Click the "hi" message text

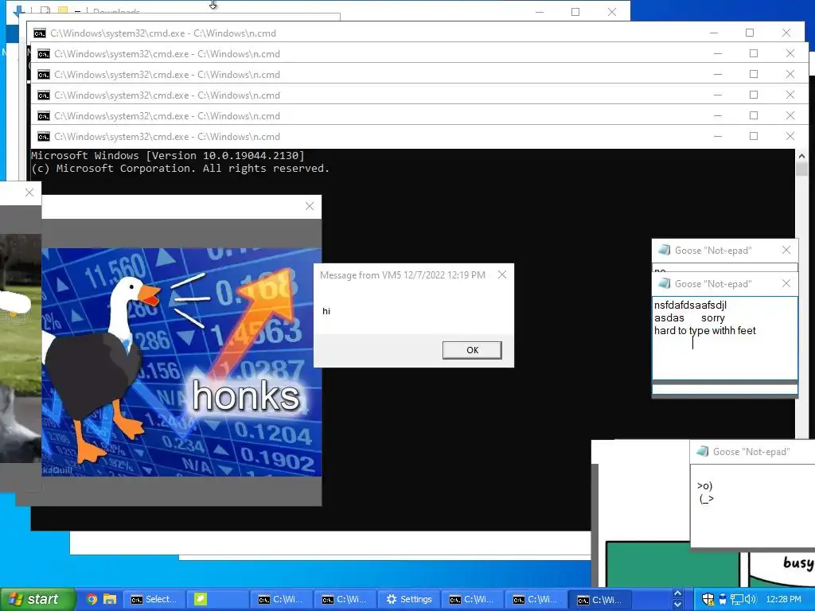326,311
